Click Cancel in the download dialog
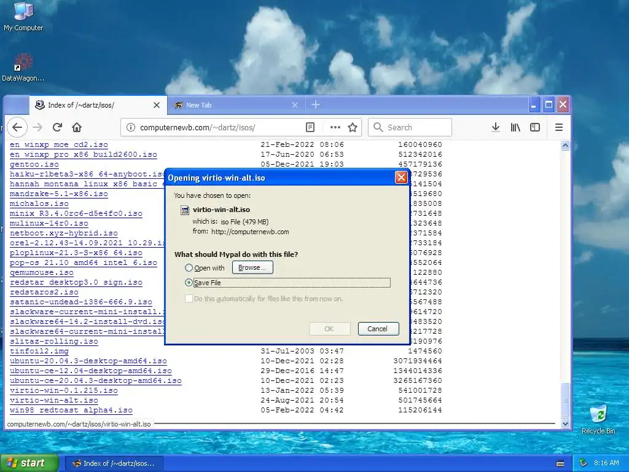 point(378,329)
